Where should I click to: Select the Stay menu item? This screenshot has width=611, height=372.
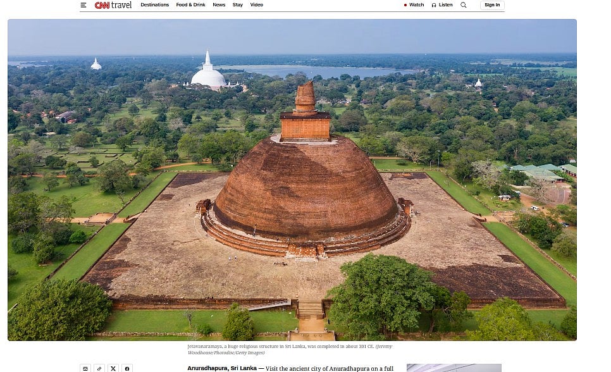(x=238, y=5)
